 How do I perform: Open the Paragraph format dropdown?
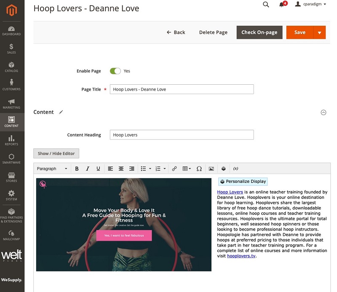pyautogui.click(x=52, y=169)
